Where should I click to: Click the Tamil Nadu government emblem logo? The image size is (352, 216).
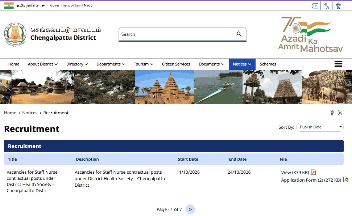pos(15,34)
